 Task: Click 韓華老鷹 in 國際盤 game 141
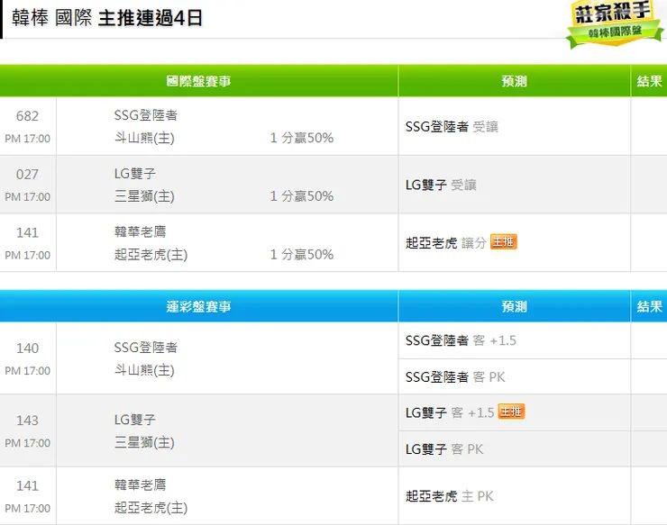140,231
